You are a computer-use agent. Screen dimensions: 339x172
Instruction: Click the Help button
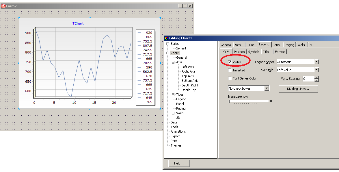pos(179,163)
